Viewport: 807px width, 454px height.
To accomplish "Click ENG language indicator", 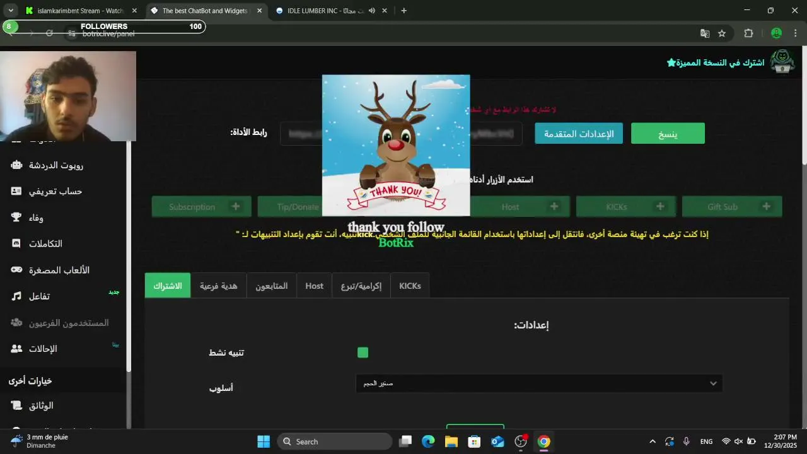I will coord(707,441).
